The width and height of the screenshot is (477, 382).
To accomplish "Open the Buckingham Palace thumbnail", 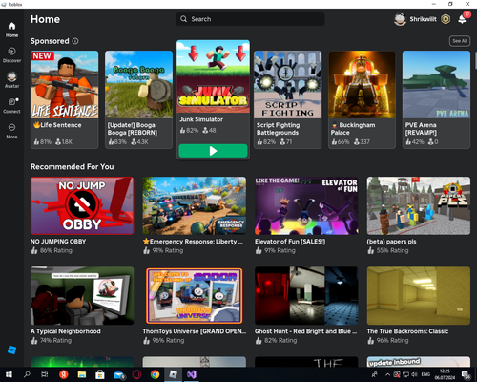I will click(362, 85).
